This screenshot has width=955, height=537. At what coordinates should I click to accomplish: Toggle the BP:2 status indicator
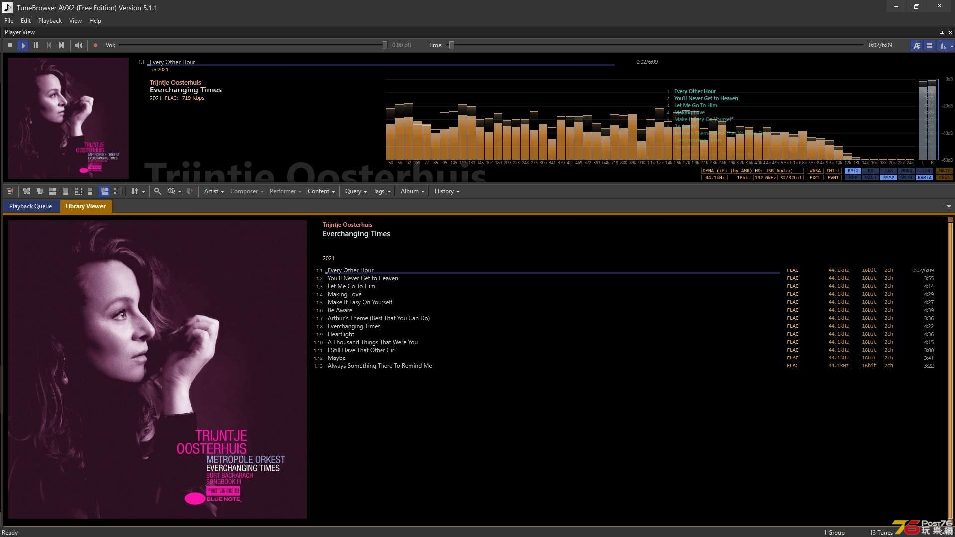[x=853, y=171]
